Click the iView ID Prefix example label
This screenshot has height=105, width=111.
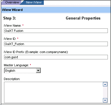(x=36, y=52)
